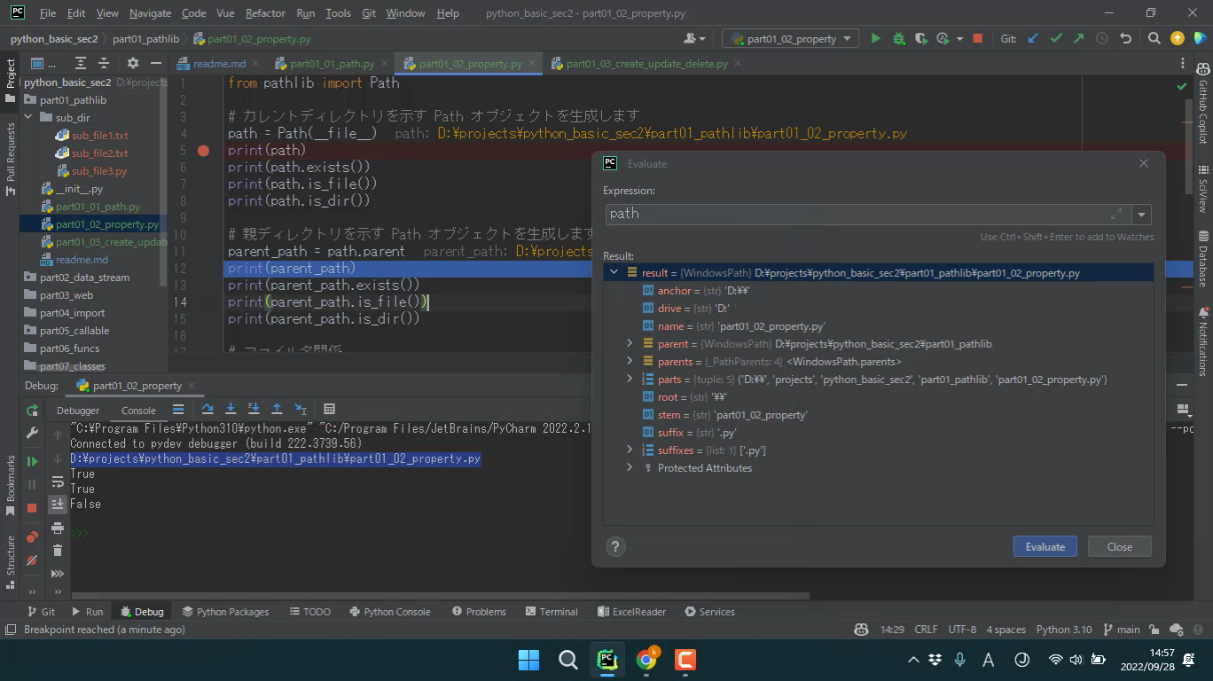Open the Refactor menu
The height and width of the screenshot is (681, 1213).
pyautogui.click(x=265, y=13)
